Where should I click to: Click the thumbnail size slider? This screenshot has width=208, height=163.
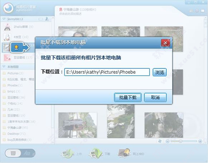tap(184, 141)
